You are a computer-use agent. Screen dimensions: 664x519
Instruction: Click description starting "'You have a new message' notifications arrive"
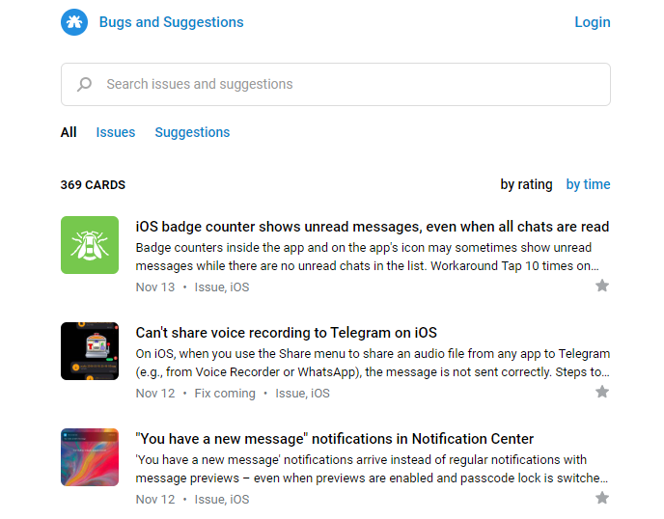click(x=372, y=469)
